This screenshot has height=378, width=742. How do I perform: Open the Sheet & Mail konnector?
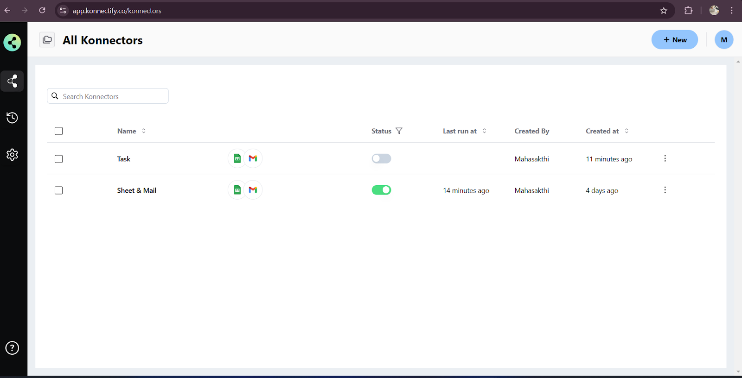136,190
